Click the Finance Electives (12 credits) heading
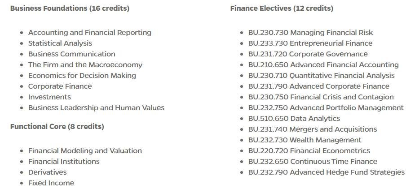 (282, 9)
